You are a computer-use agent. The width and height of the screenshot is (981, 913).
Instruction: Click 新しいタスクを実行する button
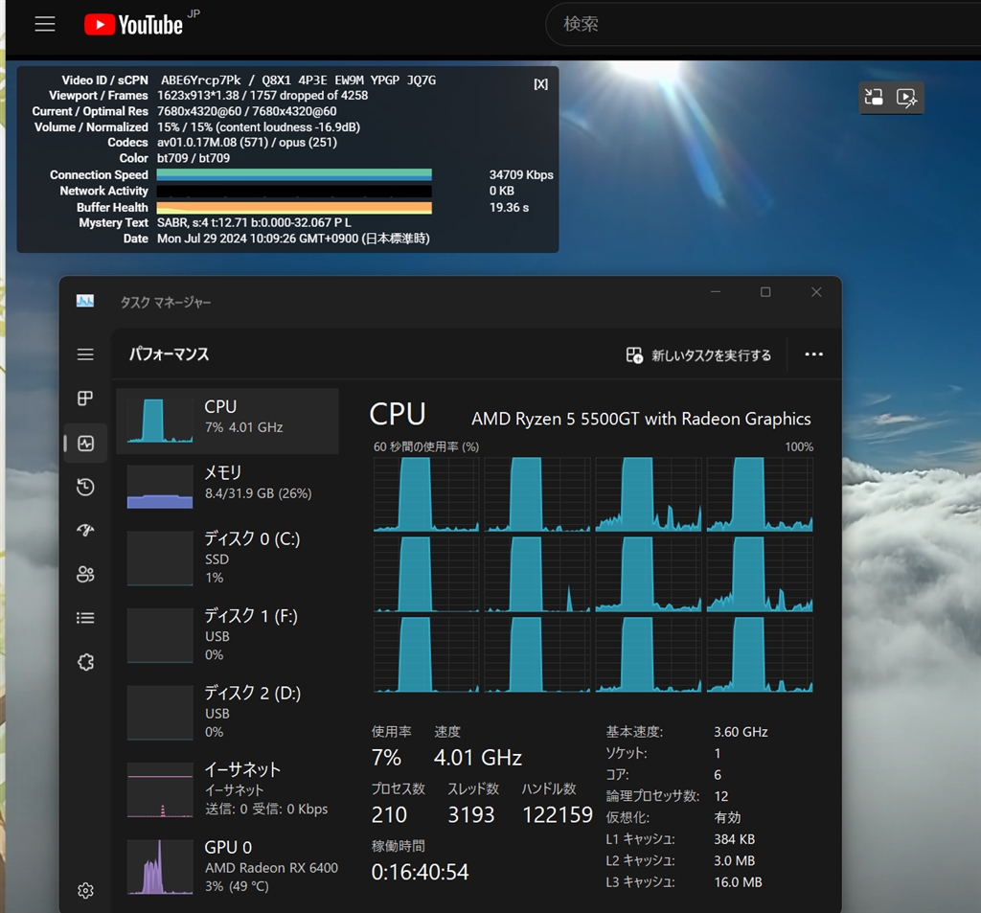[x=698, y=355]
